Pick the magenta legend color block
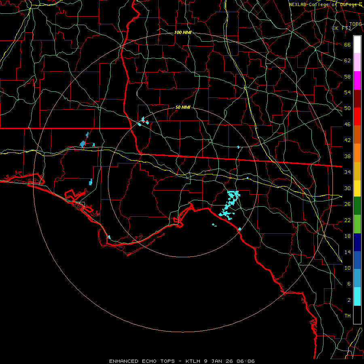 pyautogui.click(x=357, y=80)
